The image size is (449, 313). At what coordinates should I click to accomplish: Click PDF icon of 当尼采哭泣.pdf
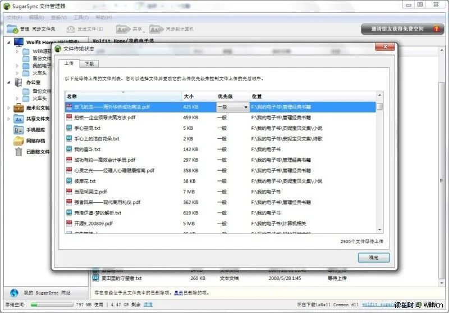(69, 191)
